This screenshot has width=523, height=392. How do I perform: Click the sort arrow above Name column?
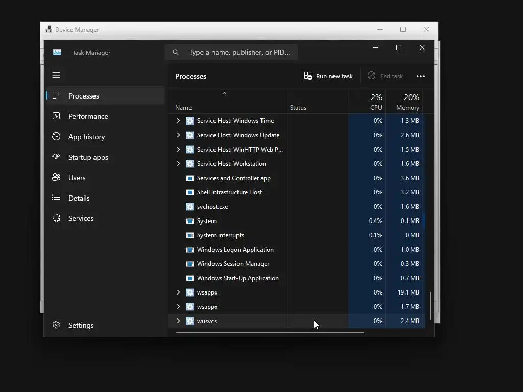click(x=225, y=94)
